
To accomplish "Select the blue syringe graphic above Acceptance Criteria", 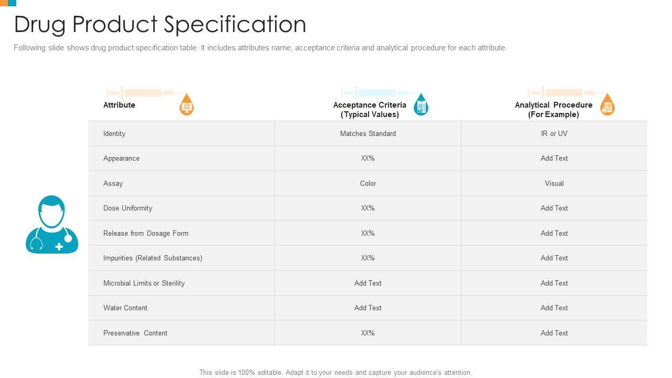I will 375,93.
